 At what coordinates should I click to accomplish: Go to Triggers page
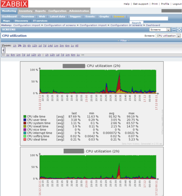[x=75, y=17]
